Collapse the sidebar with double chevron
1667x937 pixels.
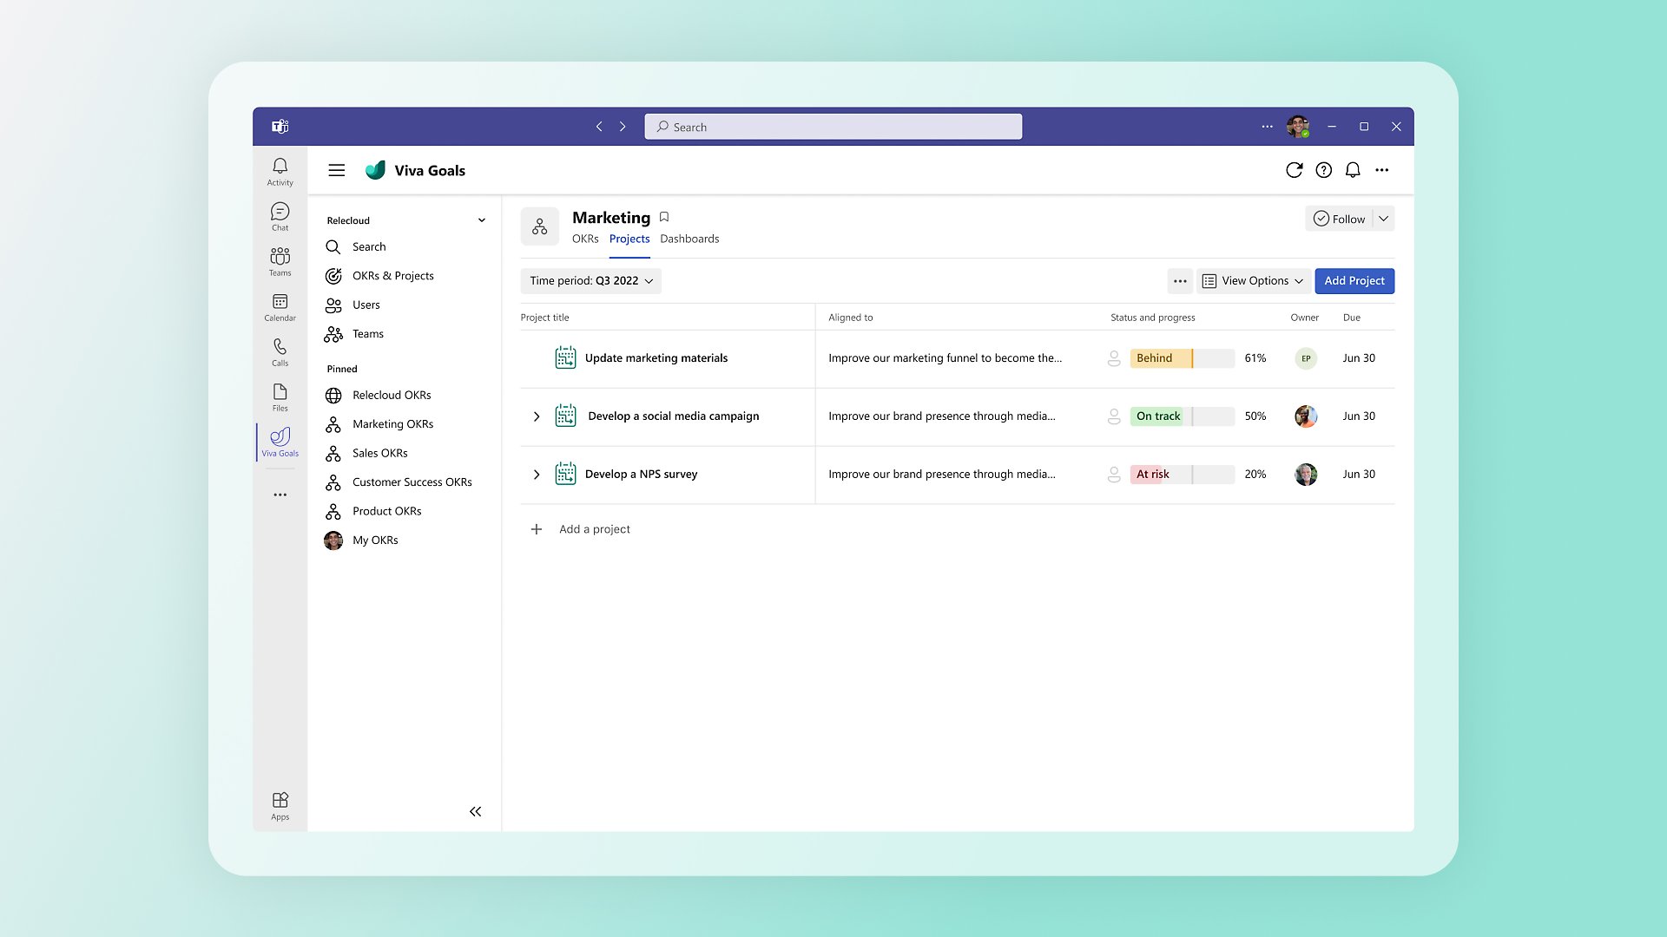click(475, 811)
